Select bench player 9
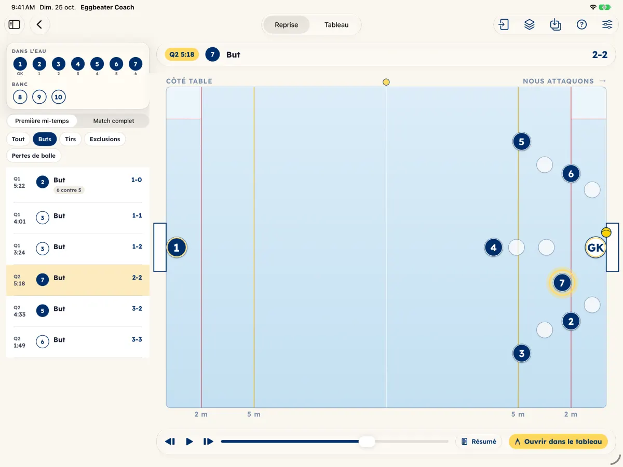Viewport: 623px width, 467px height. point(39,97)
